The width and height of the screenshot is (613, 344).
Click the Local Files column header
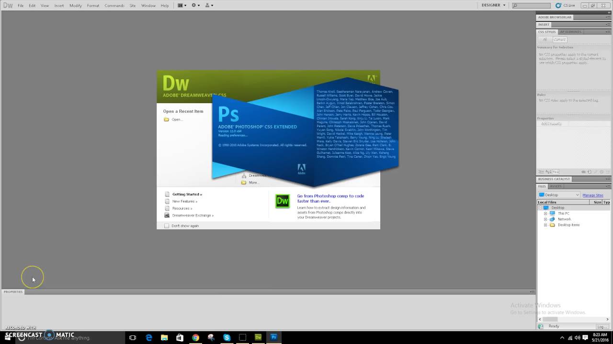[x=563, y=202]
